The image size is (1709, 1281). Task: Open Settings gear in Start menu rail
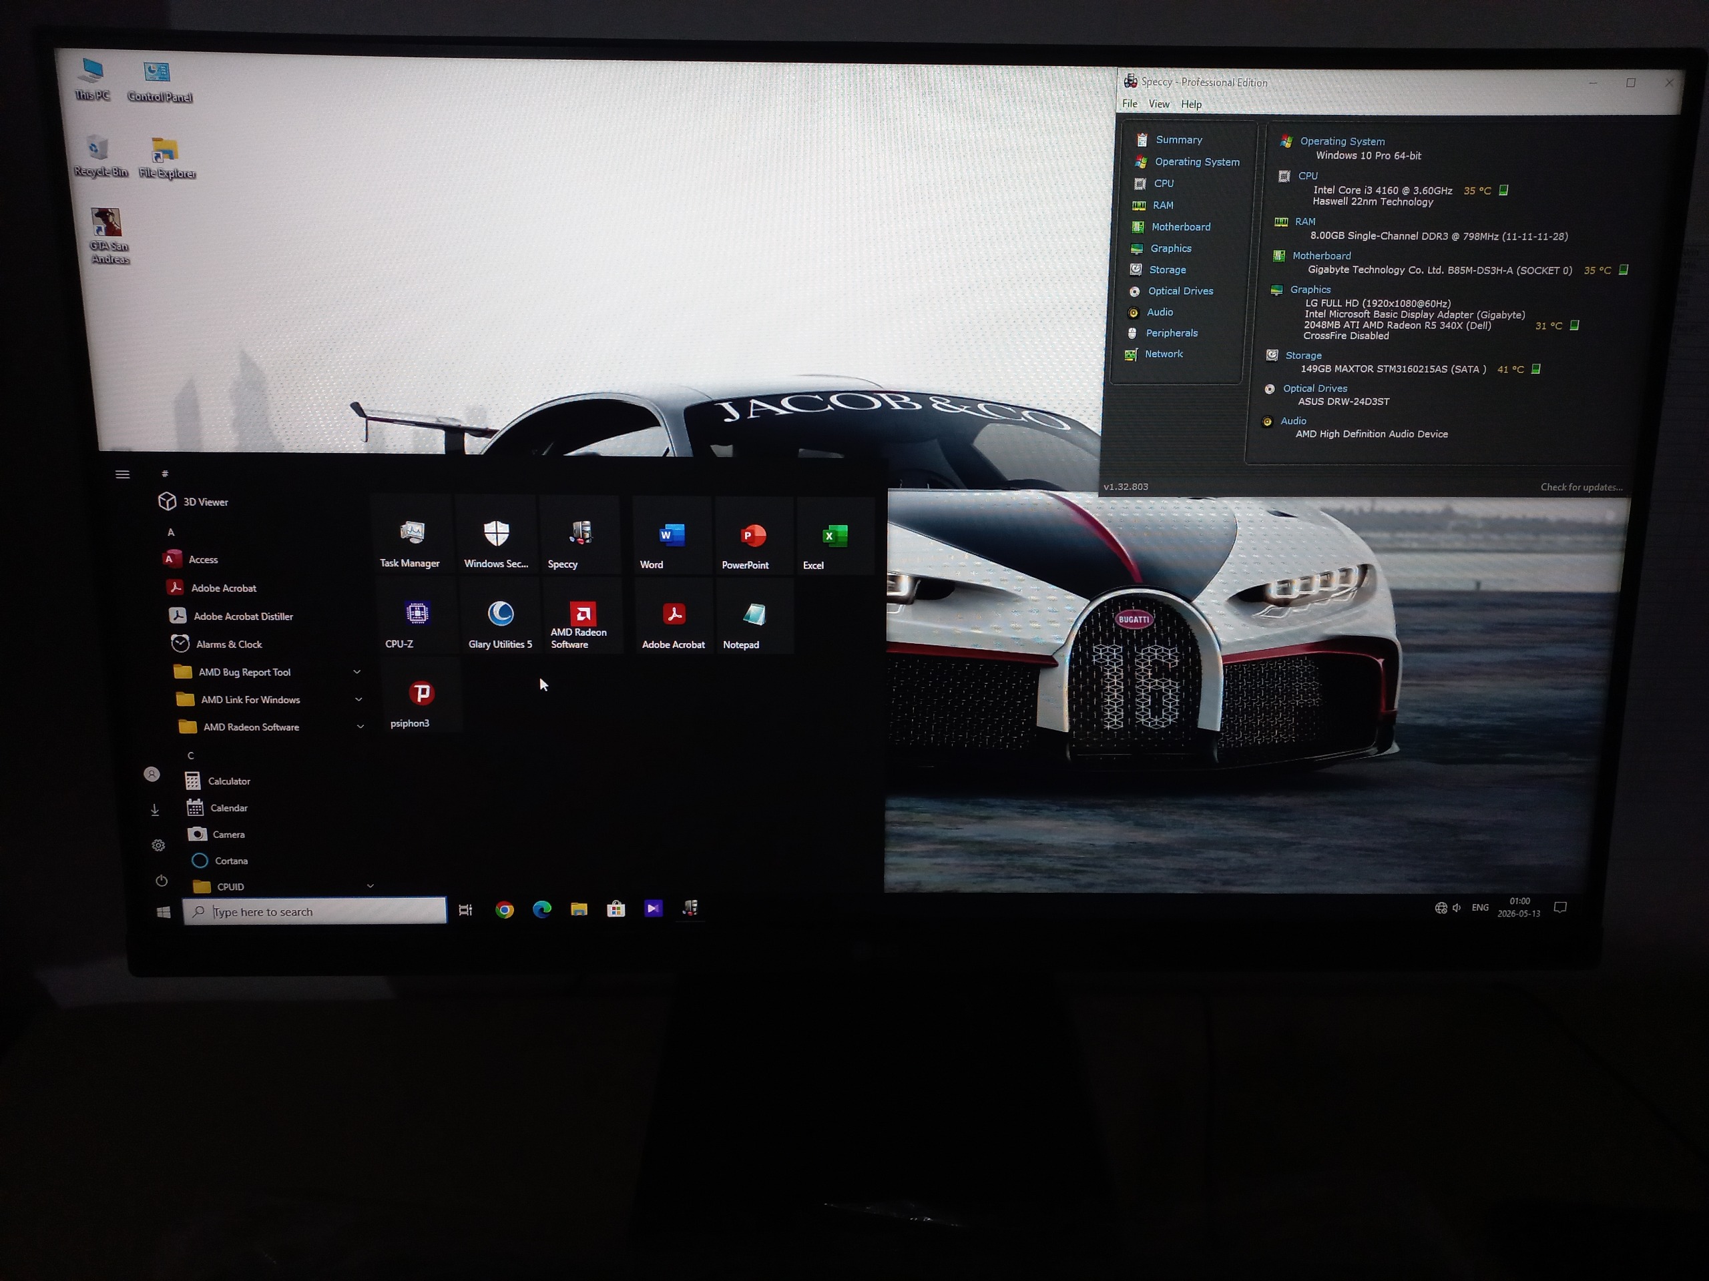(158, 845)
